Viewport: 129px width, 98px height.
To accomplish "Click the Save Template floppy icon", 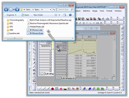I will coord(83,19).
